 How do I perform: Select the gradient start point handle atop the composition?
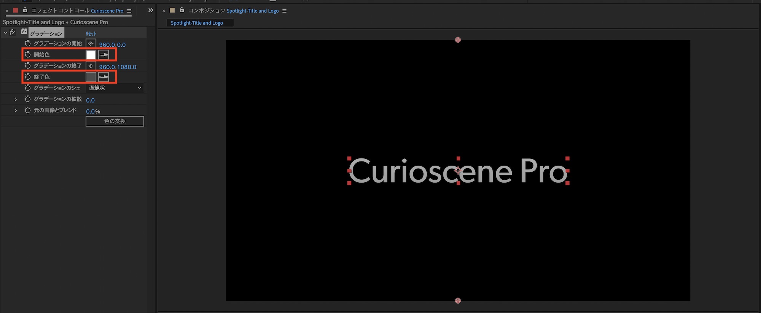click(x=458, y=40)
